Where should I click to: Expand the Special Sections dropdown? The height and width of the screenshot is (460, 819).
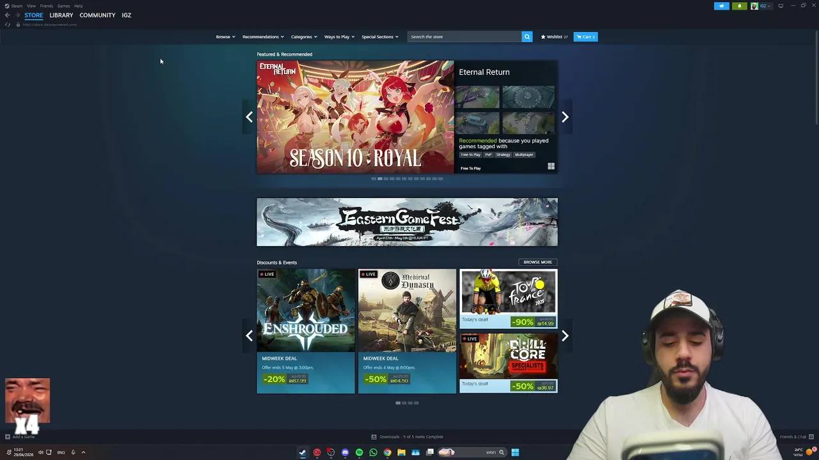(x=379, y=36)
